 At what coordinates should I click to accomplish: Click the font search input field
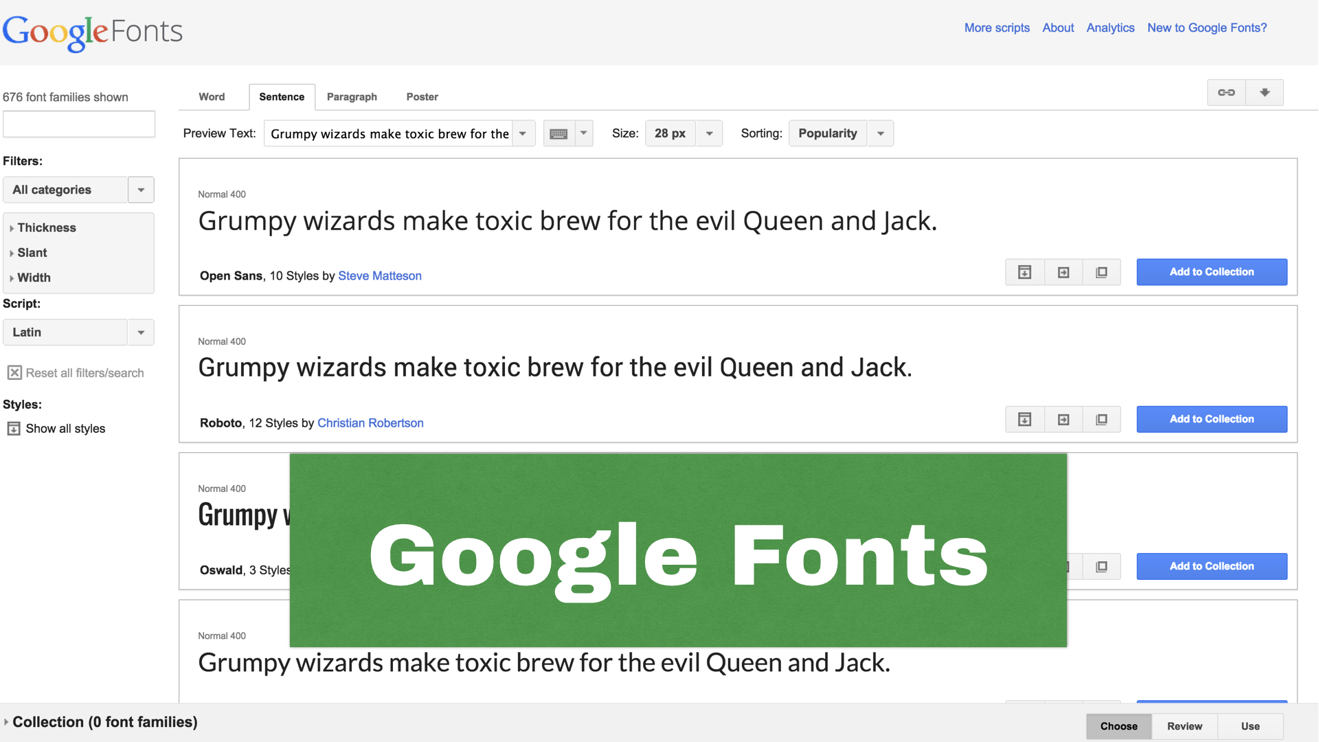click(x=79, y=124)
